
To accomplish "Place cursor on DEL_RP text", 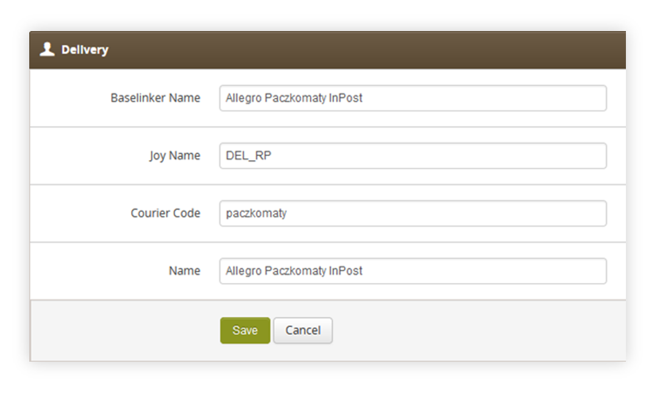I will coord(249,156).
